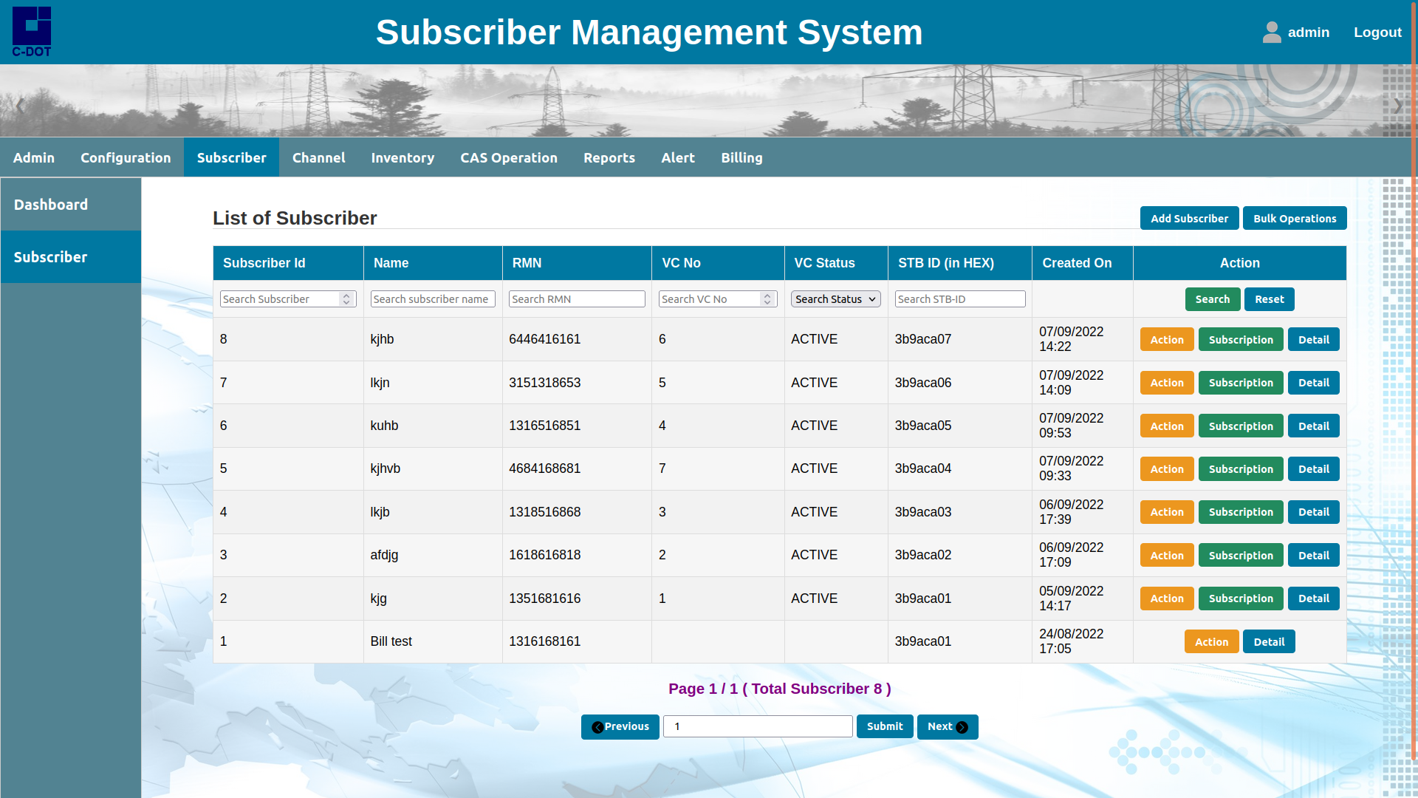Open the Action menu for Bill test
The height and width of the screenshot is (798, 1418).
(x=1211, y=642)
